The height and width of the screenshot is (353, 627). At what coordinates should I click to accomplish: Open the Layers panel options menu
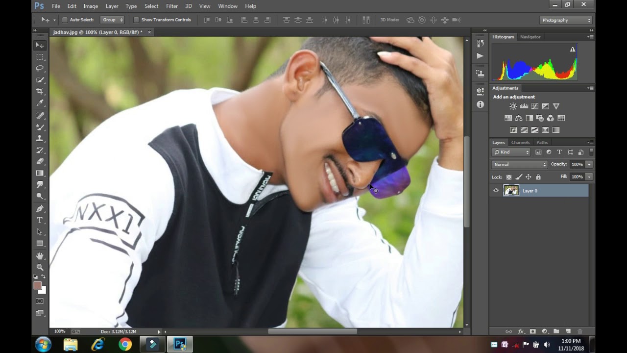click(590, 142)
